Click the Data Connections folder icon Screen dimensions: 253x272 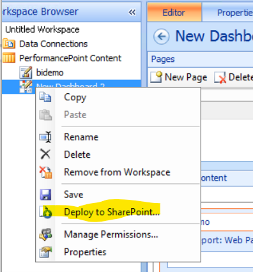click(9, 43)
